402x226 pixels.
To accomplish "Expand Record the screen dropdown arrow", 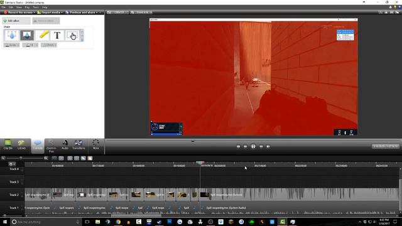I will click(35, 13).
